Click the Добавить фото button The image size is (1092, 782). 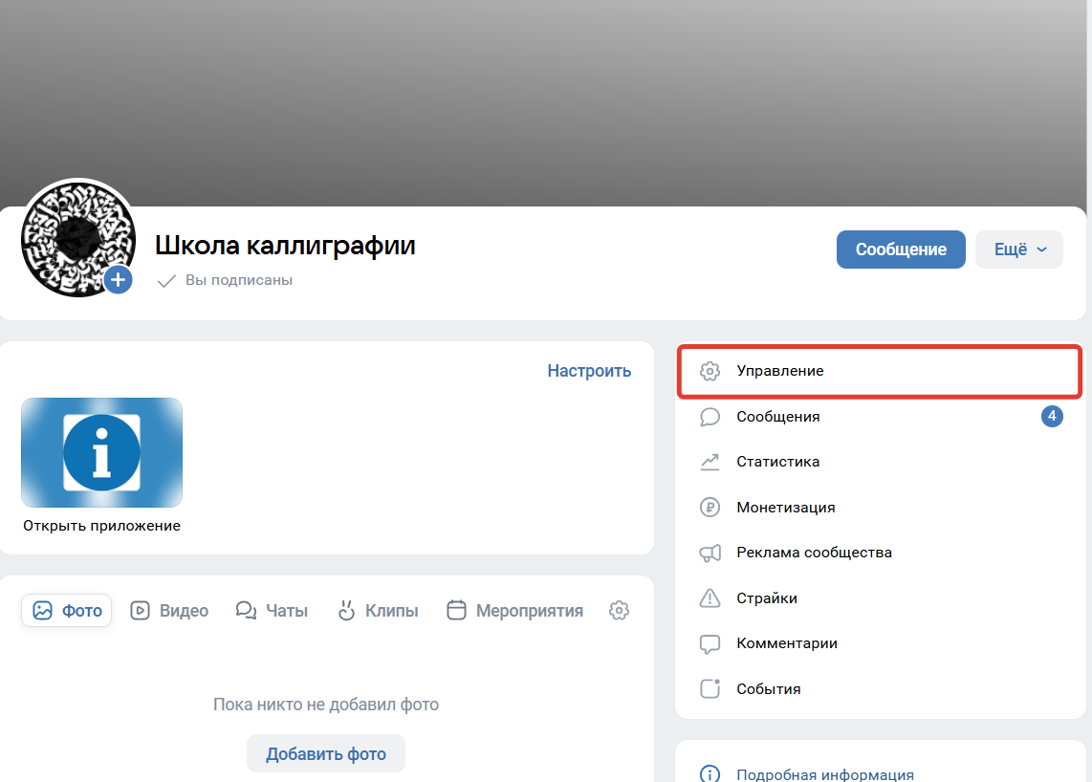coord(325,753)
